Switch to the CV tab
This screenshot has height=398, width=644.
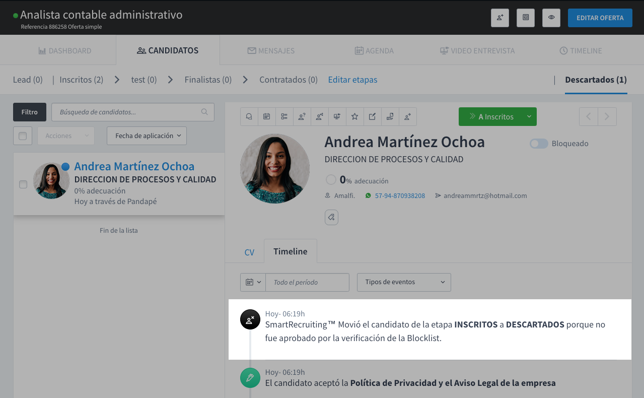[x=249, y=252]
